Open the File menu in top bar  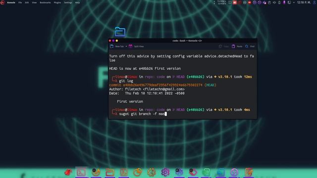click(x=20, y=2)
